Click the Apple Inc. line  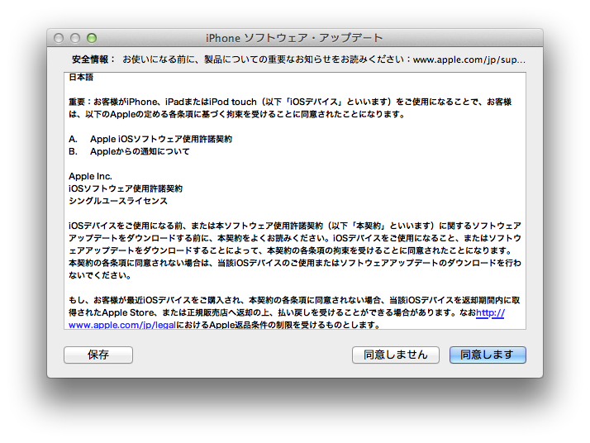click(x=90, y=176)
